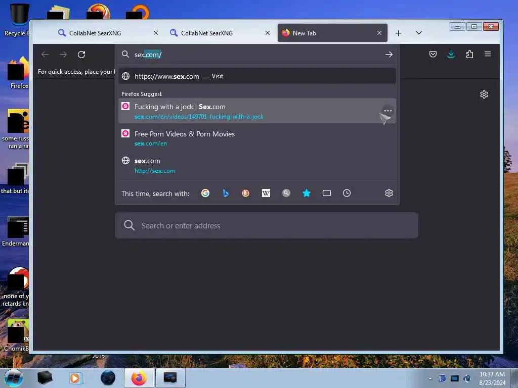Viewport: 518px width, 388px height.
Task: Open the Windows Start button
Action: [x=13, y=378]
